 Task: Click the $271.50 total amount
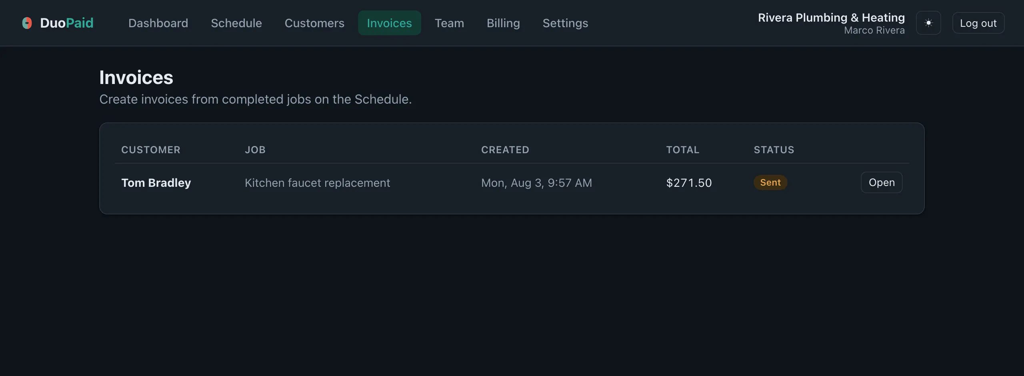pyautogui.click(x=689, y=183)
